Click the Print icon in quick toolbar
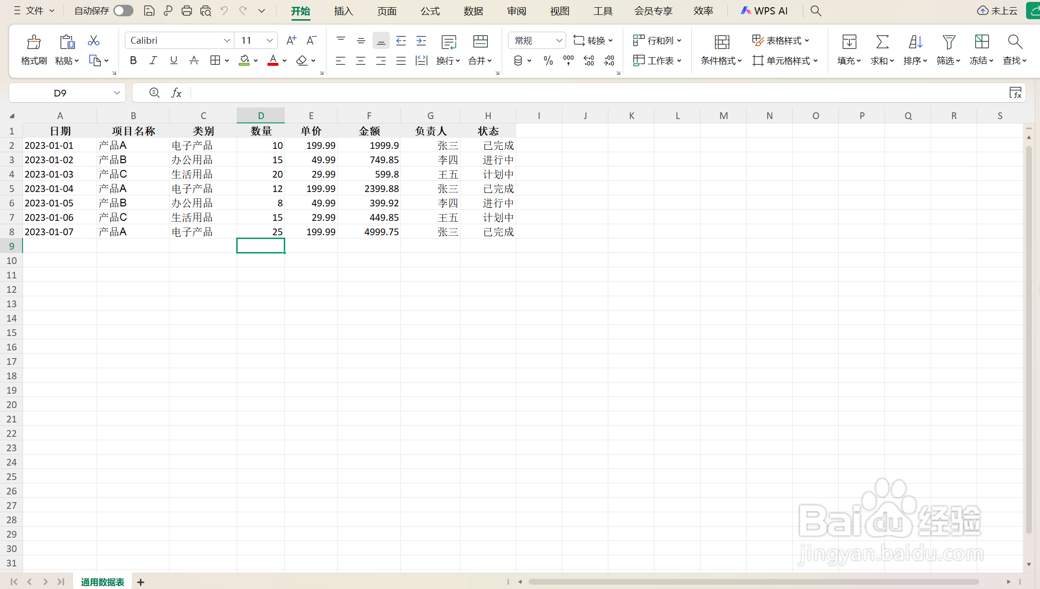Screen dimensions: 1040x589 pos(187,11)
